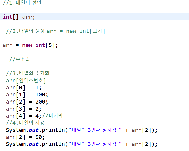Click the line 'arr[2] = 200;'
Screen dimensions: 189x151
point(27,102)
